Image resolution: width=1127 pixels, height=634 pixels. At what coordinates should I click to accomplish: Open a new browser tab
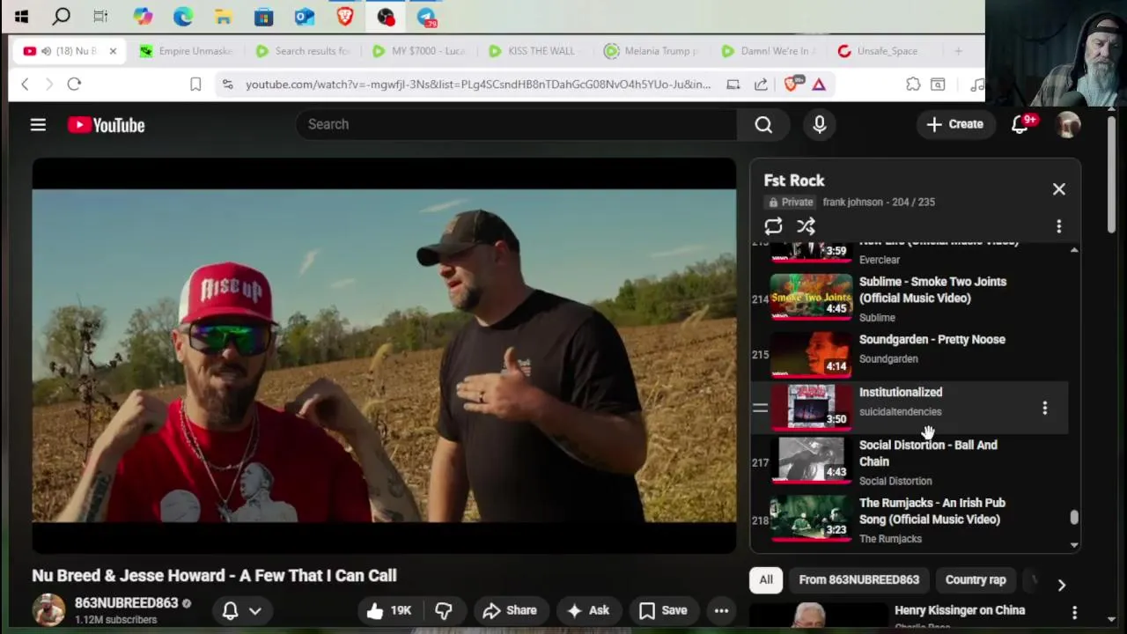point(958,51)
